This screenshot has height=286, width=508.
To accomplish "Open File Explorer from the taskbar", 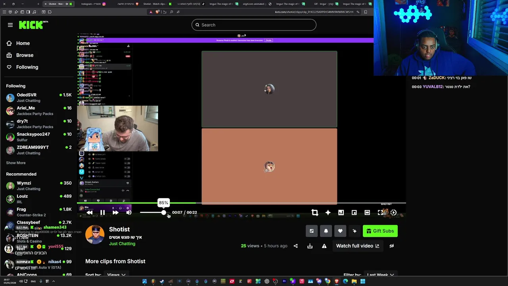I will point(354,281).
